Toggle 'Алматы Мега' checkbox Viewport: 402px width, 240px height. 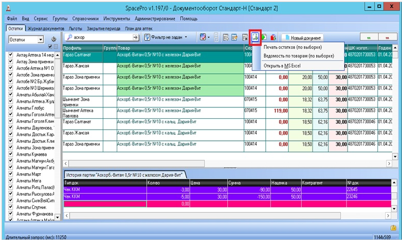10,180
